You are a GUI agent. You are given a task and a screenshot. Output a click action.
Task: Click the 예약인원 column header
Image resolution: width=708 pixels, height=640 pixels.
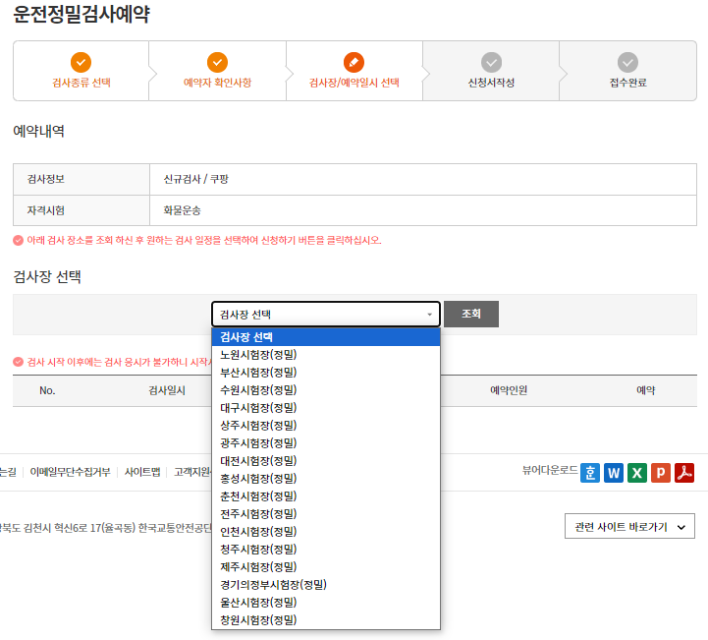[x=509, y=390]
